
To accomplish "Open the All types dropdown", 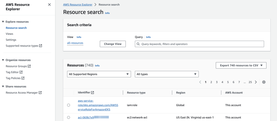I will point(167,74).
